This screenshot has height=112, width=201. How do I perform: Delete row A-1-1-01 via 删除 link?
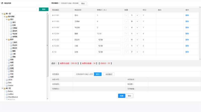[x=187, y=15]
